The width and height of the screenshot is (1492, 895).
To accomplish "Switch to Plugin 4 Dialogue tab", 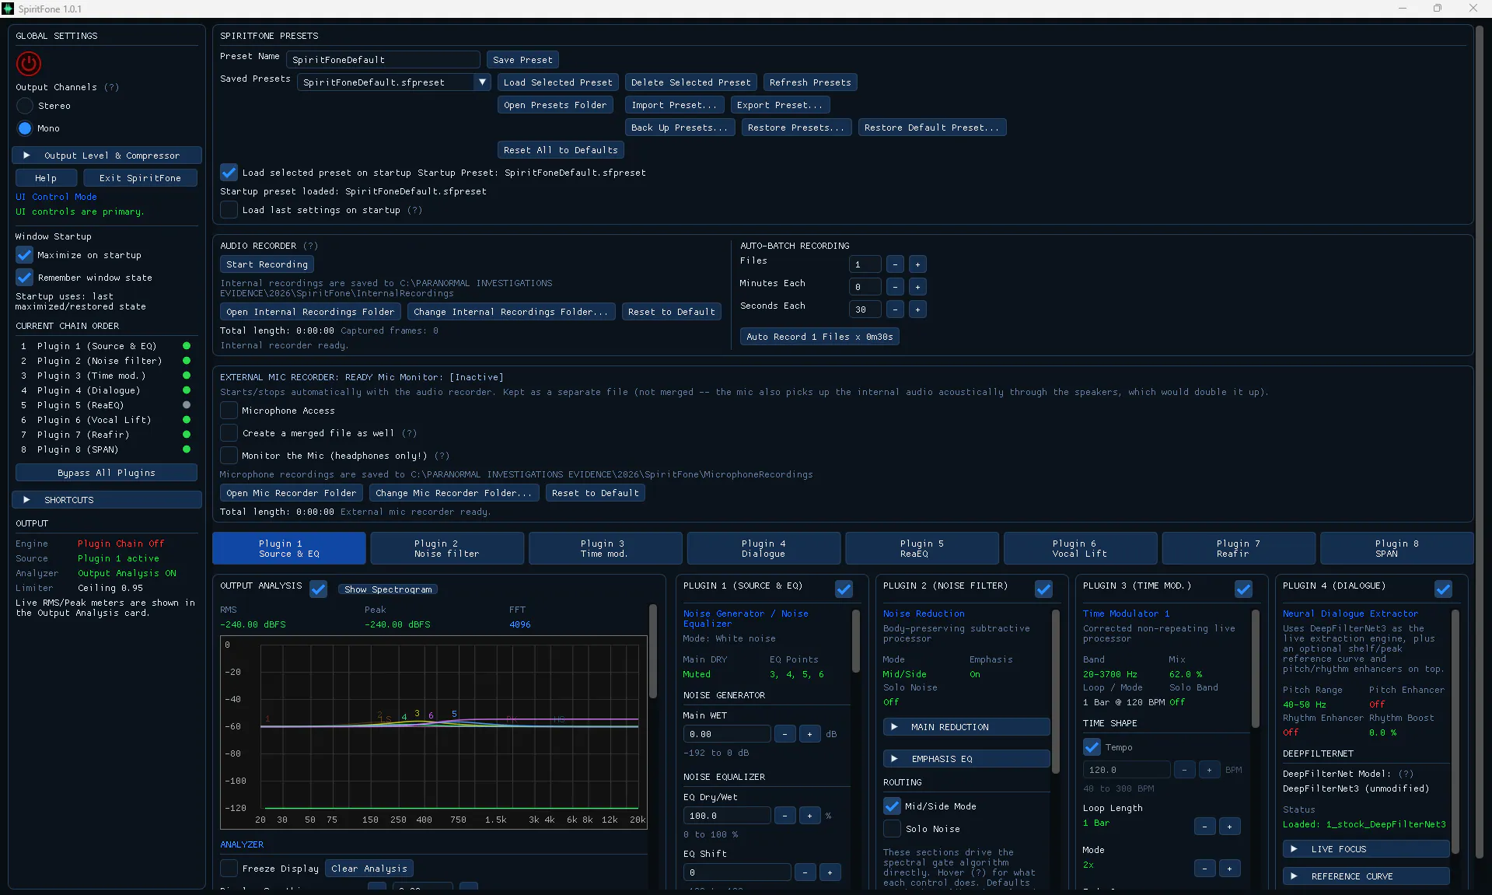I will pos(763,548).
